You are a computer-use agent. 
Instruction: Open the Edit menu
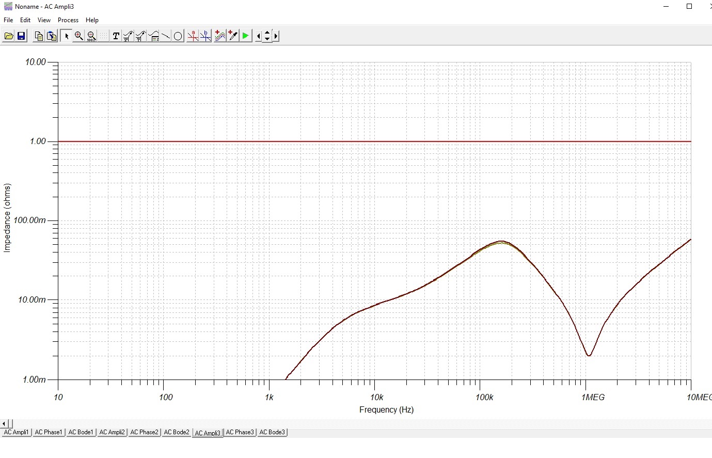(25, 20)
